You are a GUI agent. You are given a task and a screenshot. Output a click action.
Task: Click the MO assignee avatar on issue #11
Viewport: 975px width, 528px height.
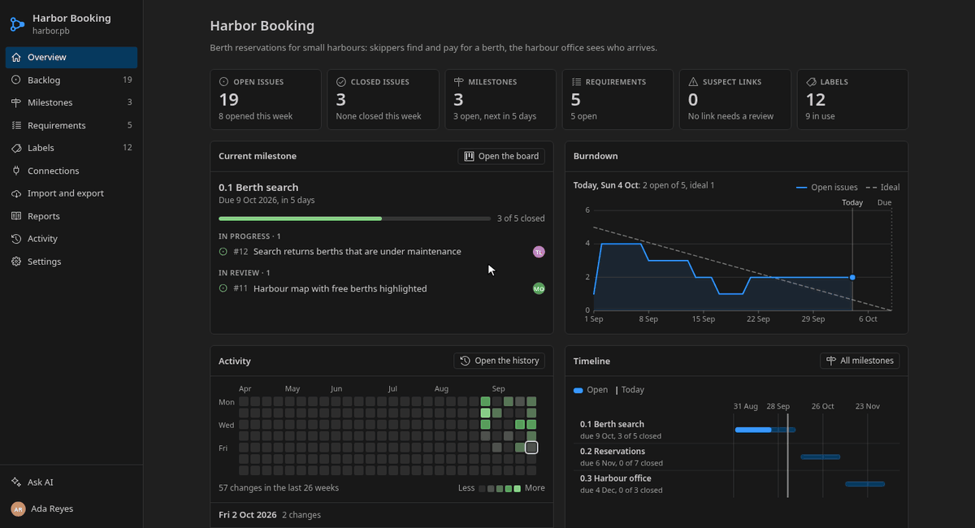539,288
